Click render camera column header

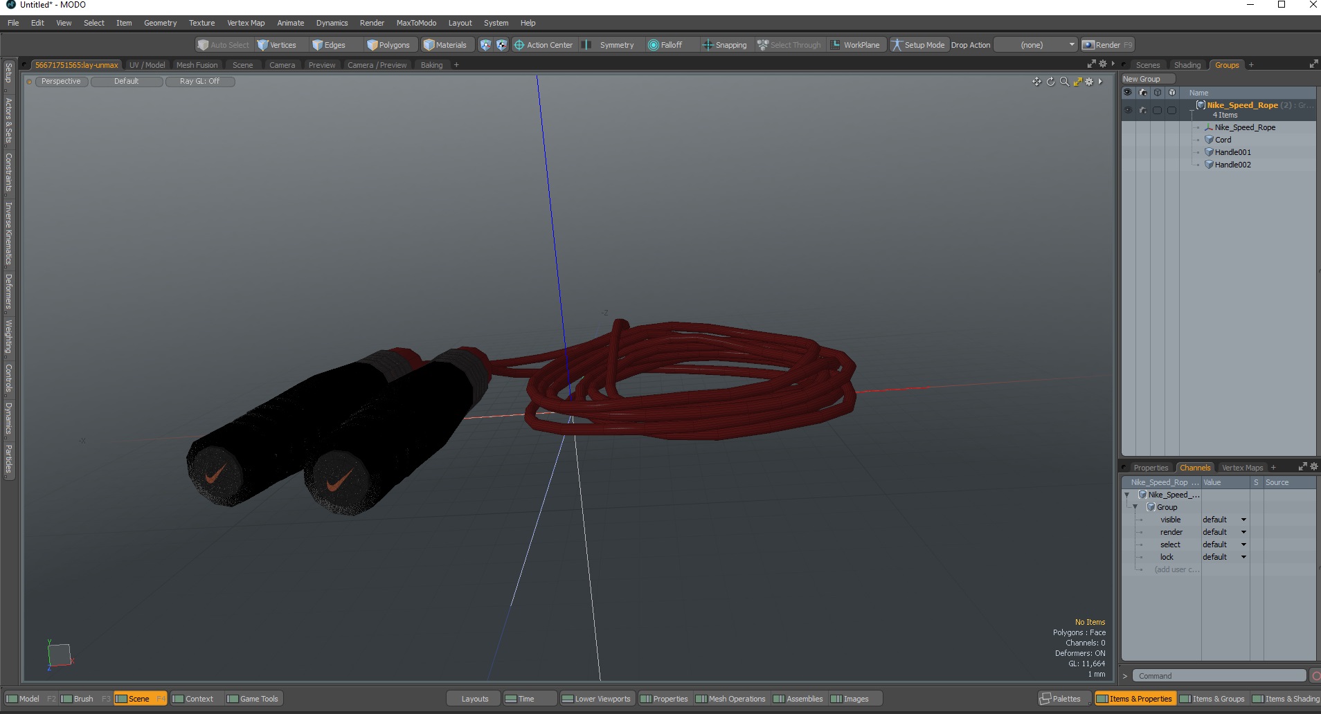pos(1142,93)
